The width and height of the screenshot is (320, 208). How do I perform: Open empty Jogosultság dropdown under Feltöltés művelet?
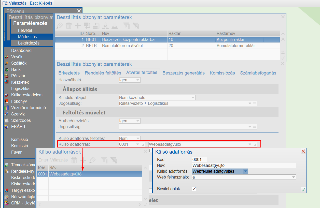[x=250, y=127]
